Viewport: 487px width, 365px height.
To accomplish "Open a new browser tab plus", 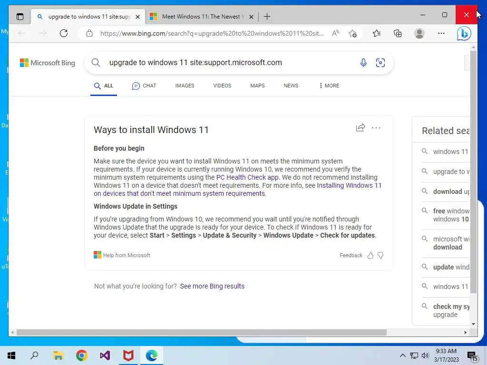I will point(267,17).
